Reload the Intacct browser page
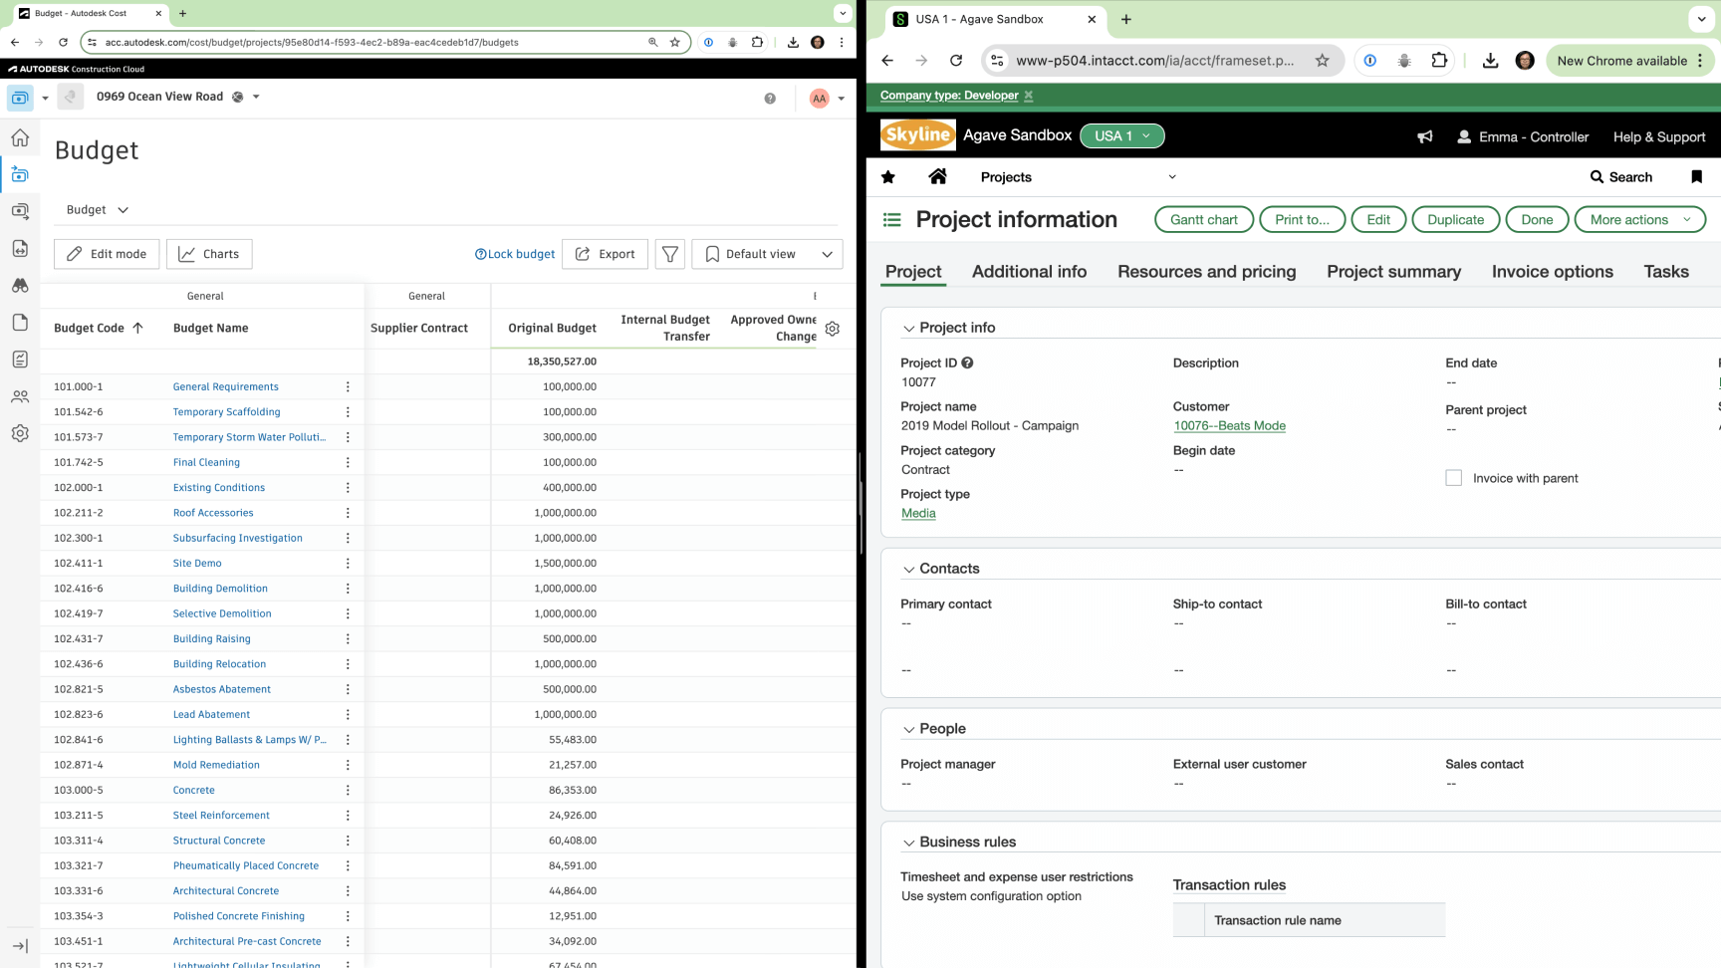This screenshot has width=1721, height=968. pyautogui.click(x=956, y=61)
